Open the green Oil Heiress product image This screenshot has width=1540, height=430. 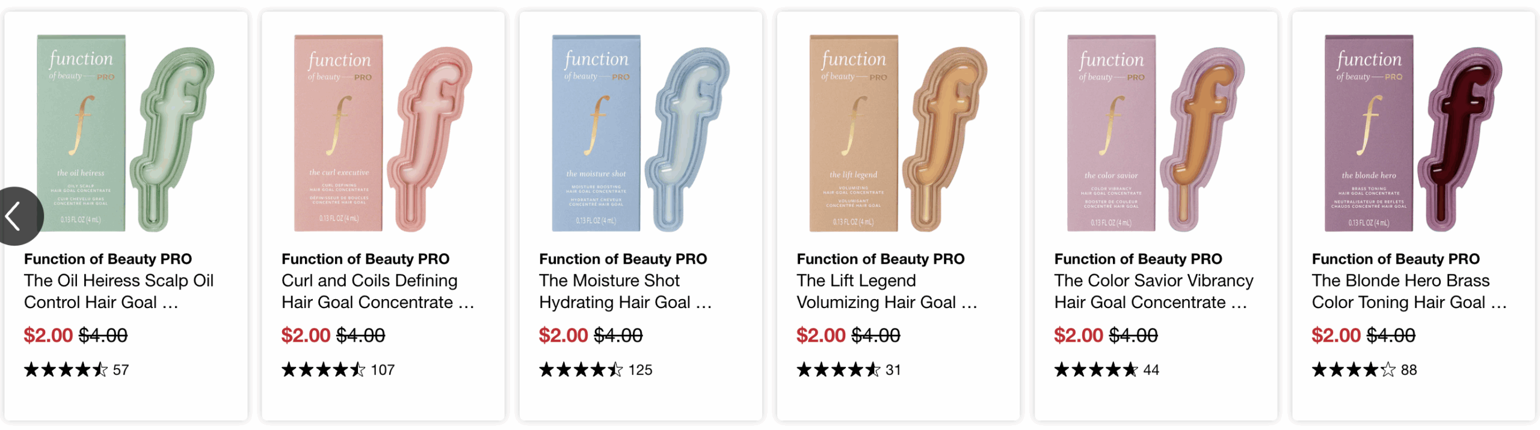tap(125, 133)
